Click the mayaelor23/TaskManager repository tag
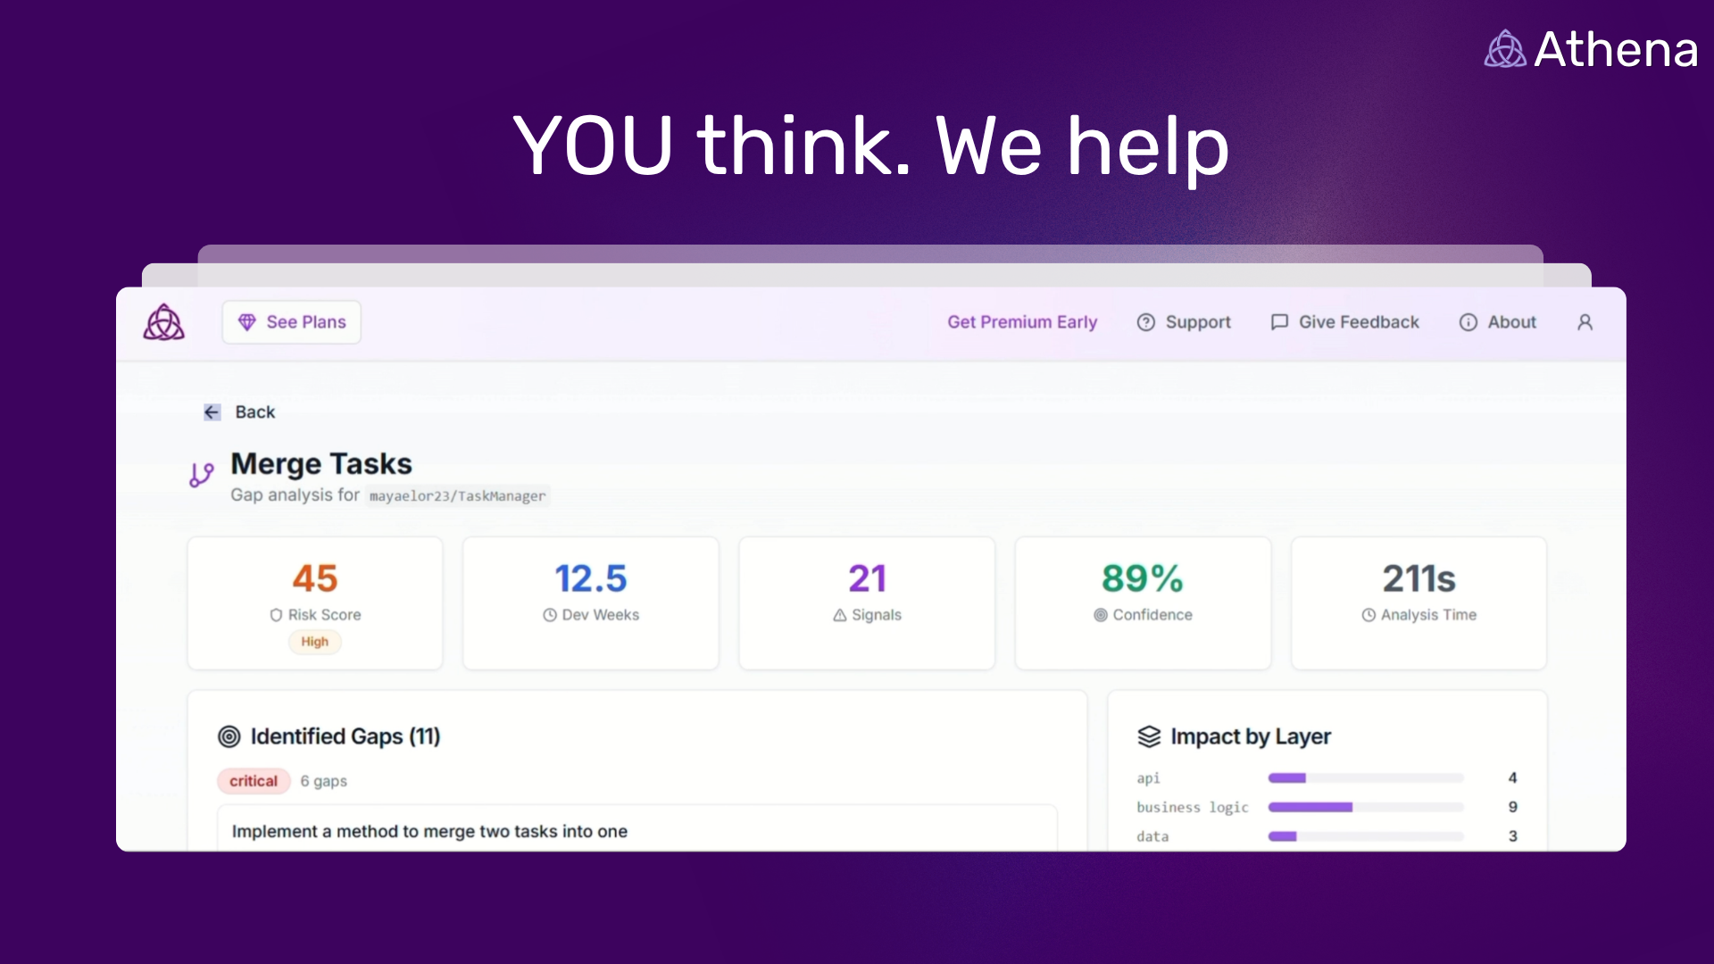Screen dimensions: 1714x964 [x=457, y=496]
